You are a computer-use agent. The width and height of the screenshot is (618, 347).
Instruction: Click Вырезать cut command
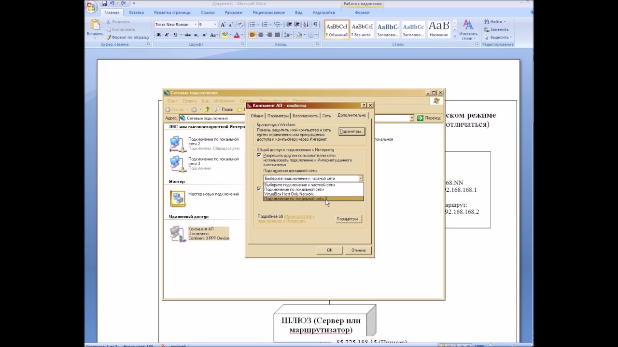pos(117,22)
